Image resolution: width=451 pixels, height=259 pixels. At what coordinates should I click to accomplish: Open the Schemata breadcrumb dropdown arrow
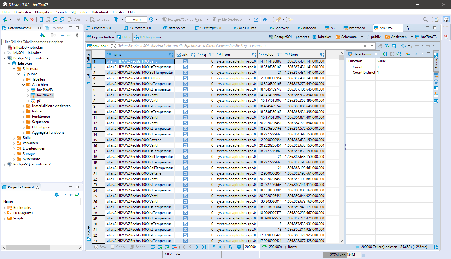[362, 37]
